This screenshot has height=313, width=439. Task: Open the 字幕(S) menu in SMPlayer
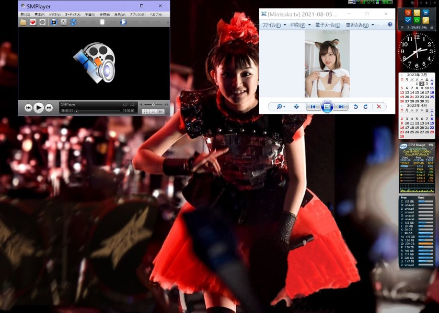point(90,15)
